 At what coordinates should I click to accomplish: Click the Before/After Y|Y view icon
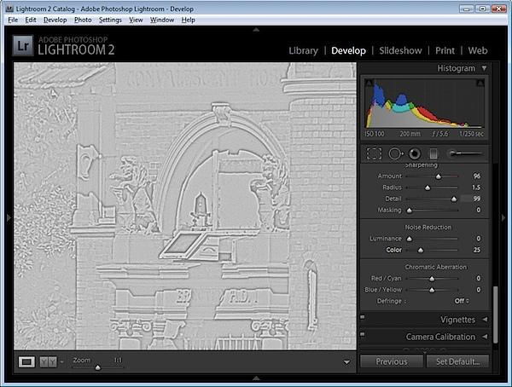[x=48, y=361]
